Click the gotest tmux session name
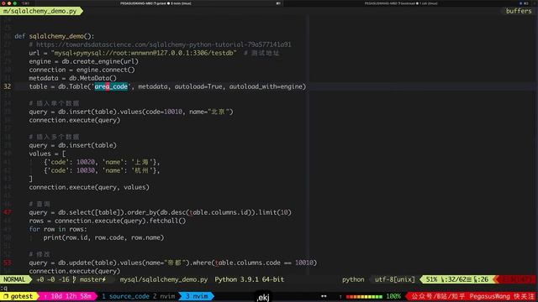This screenshot has height=302, width=538. click(x=22, y=296)
